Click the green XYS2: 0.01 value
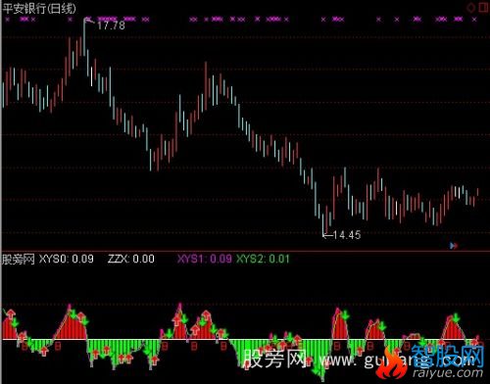Screen dimensions: 490x384 (263, 259)
